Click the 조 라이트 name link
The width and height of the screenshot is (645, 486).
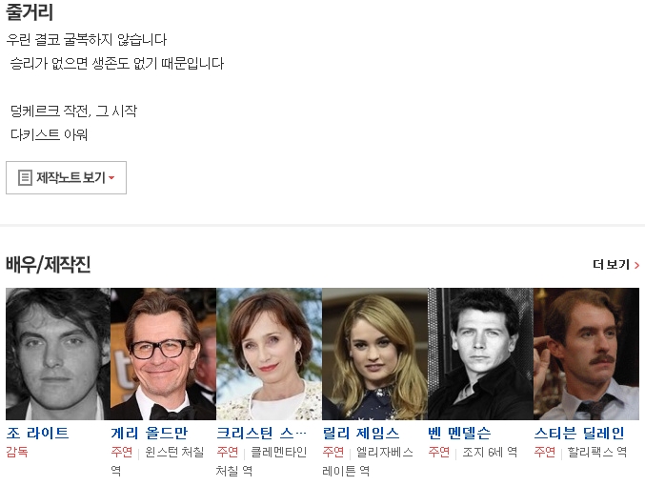tap(37, 433)
